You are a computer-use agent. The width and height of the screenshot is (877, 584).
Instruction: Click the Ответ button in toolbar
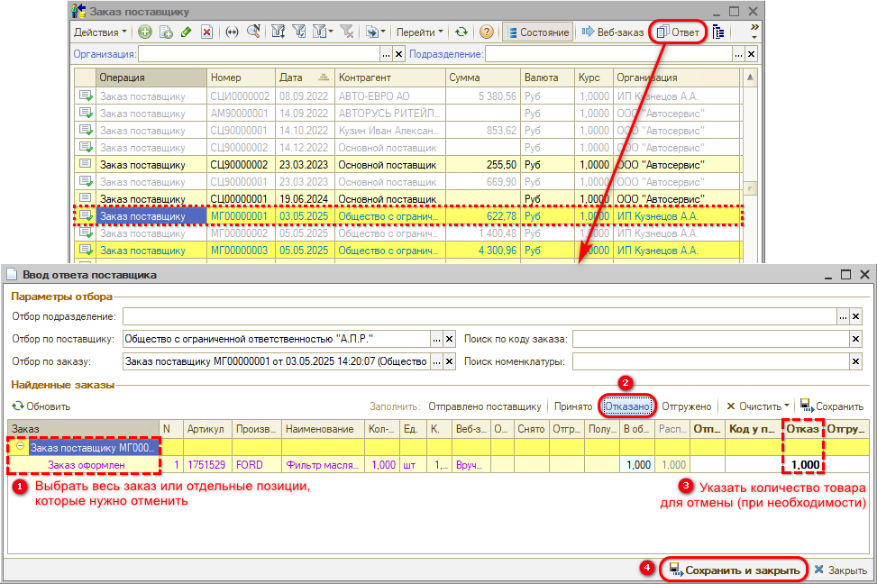[x=678, y=32]
